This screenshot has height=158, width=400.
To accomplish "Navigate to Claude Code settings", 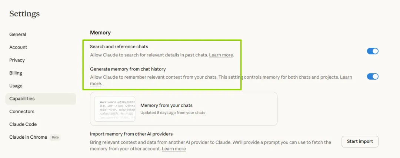I will pyautogui.click(x=23, y=124).
